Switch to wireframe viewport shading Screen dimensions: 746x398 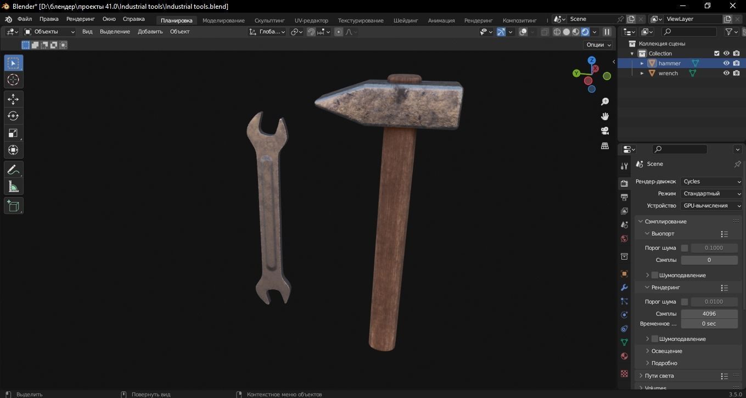557,32
